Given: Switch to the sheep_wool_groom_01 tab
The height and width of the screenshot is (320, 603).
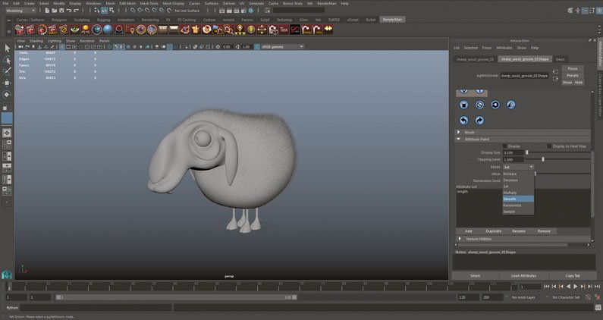Looking at the screenshot, I should click(x=475, y=59).
